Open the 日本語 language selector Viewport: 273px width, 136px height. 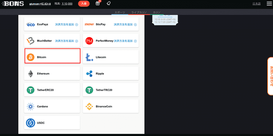(256, 4)
